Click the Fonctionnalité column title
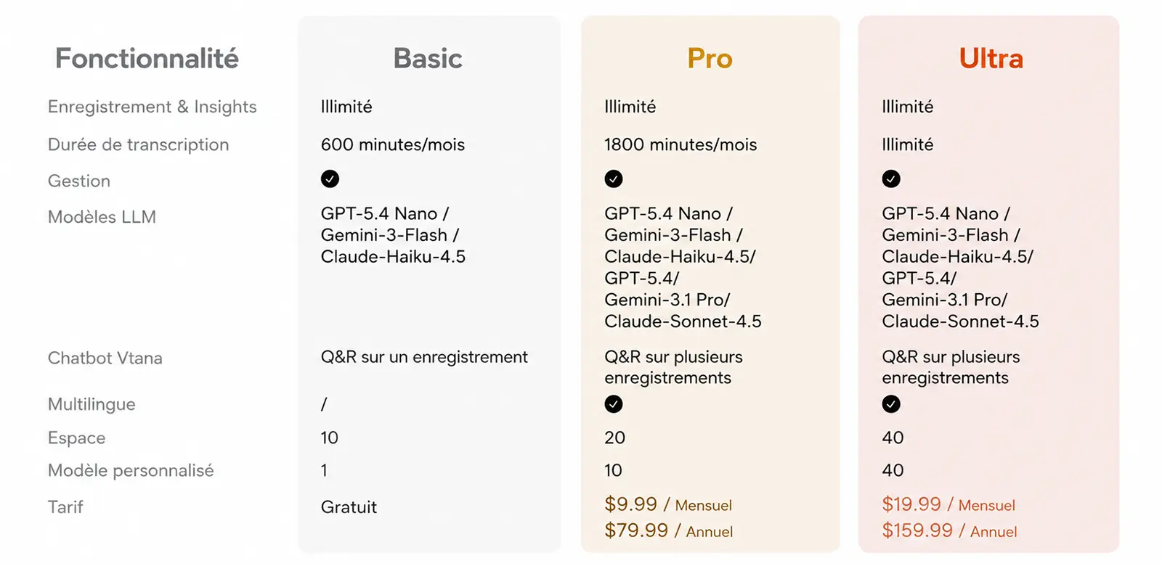This screenshot has width=1162, height=566. tap(147, 59)
